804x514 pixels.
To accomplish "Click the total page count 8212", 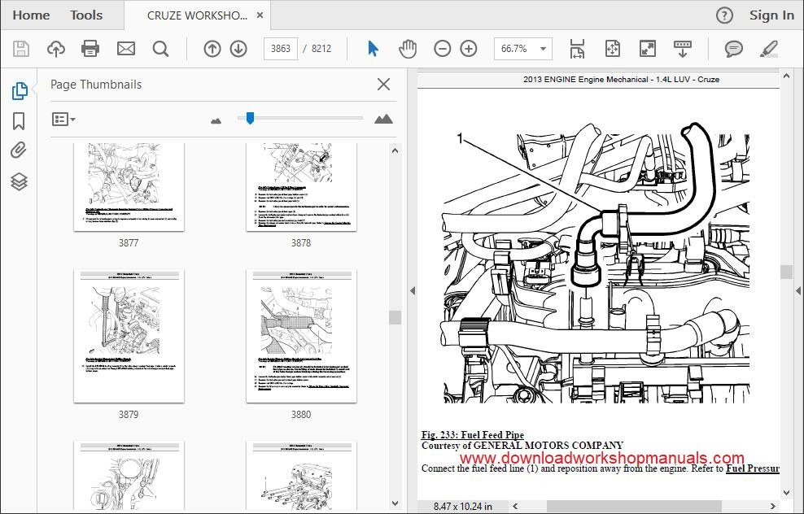I will click(x=321, y=49).
